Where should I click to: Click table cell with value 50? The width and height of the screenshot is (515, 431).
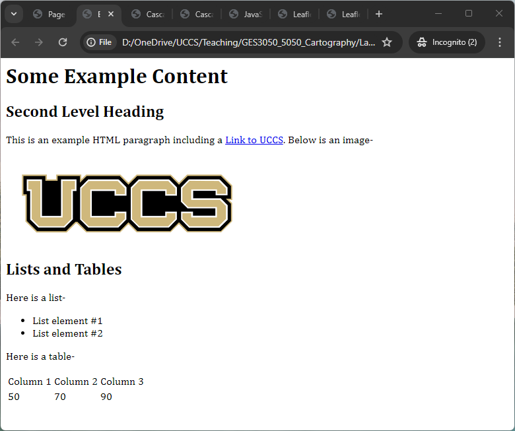pyautogui.click(x=14, y=397)
